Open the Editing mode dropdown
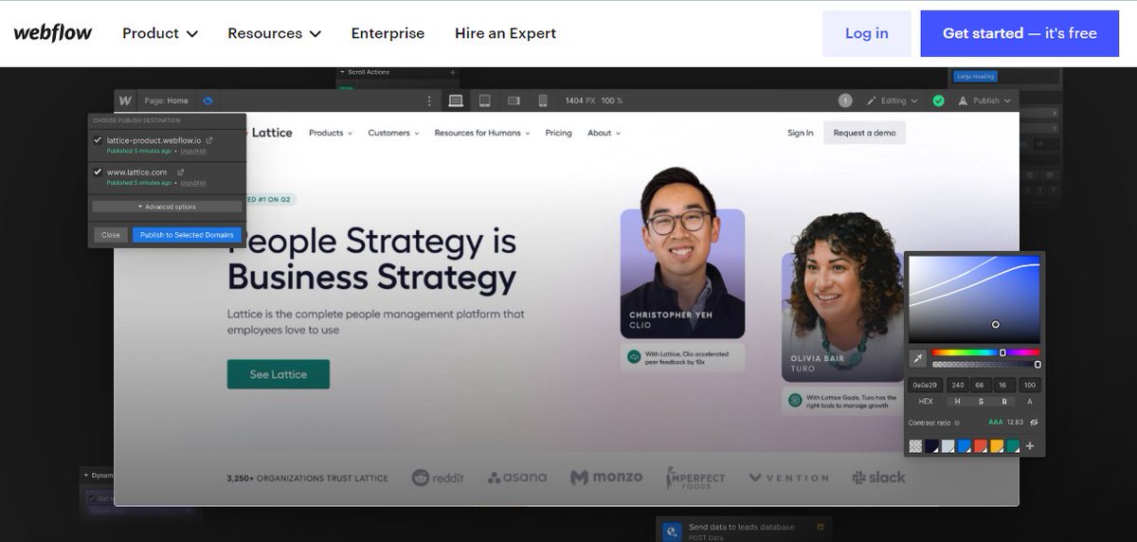The height and width of the screenshot is (542, 1137). click(x=893, y=100)
